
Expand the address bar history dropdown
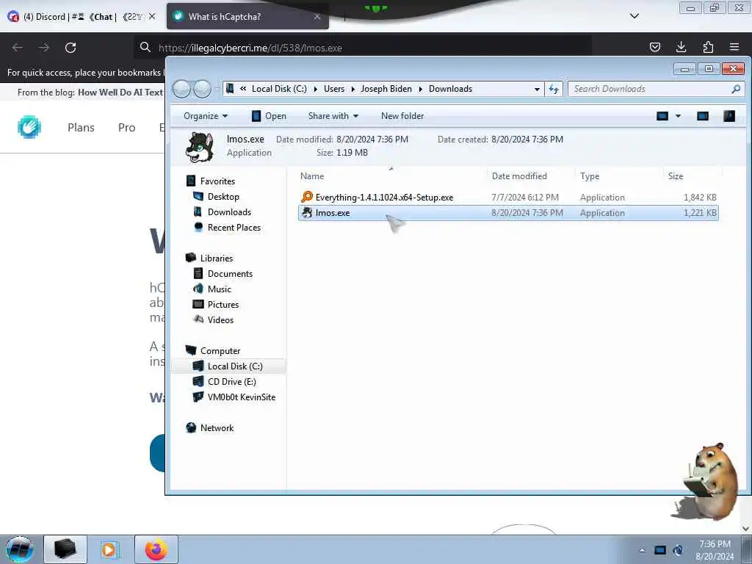coord(537,89)
